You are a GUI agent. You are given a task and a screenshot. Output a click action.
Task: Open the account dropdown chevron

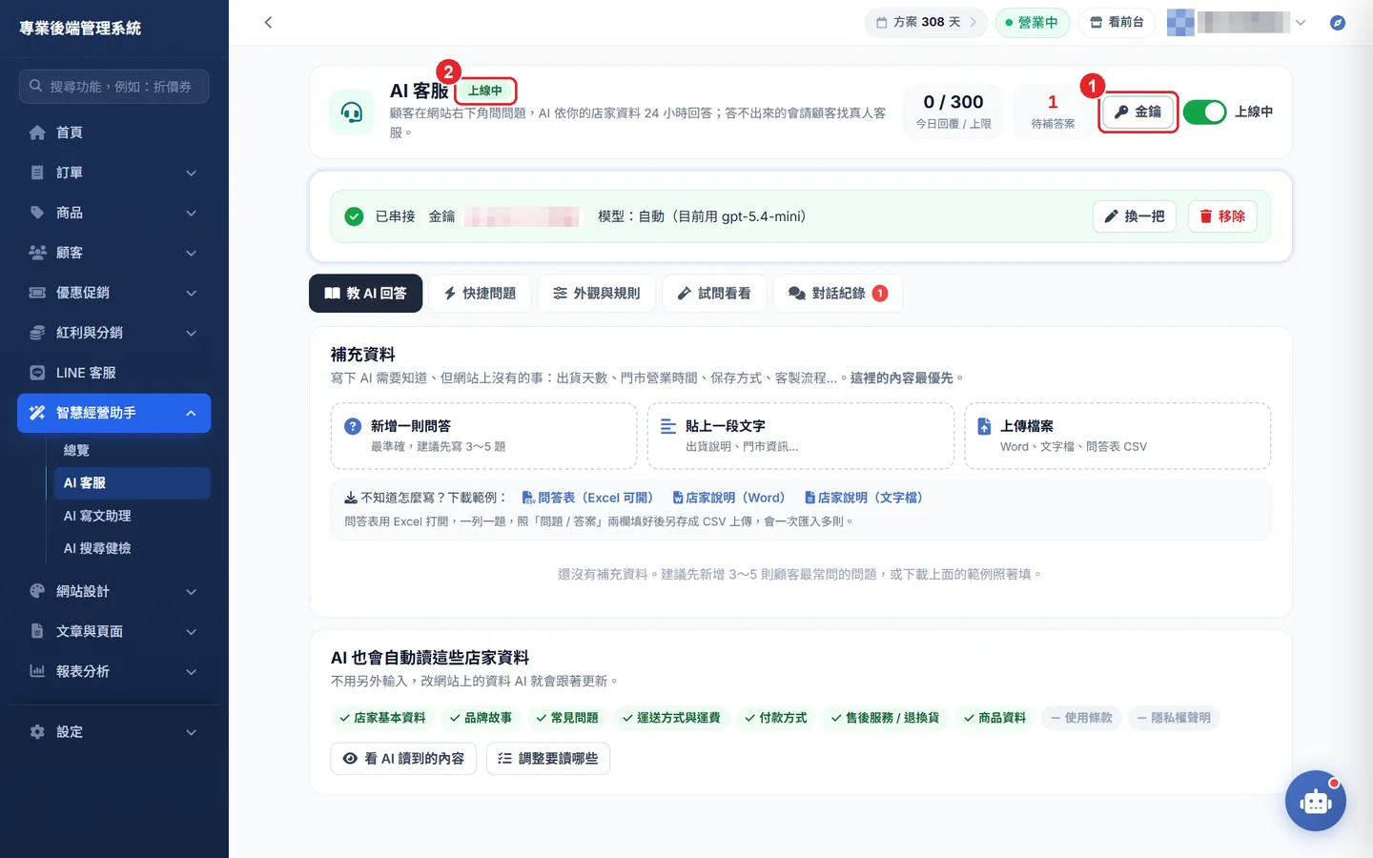pyautogui.click(x=1301, y=23)
